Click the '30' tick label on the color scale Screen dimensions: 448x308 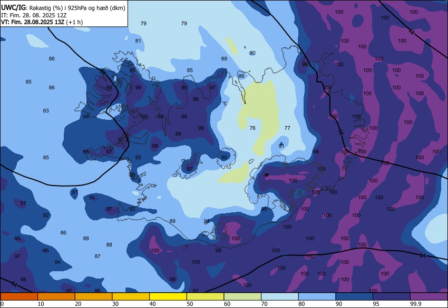click(115, 304)
